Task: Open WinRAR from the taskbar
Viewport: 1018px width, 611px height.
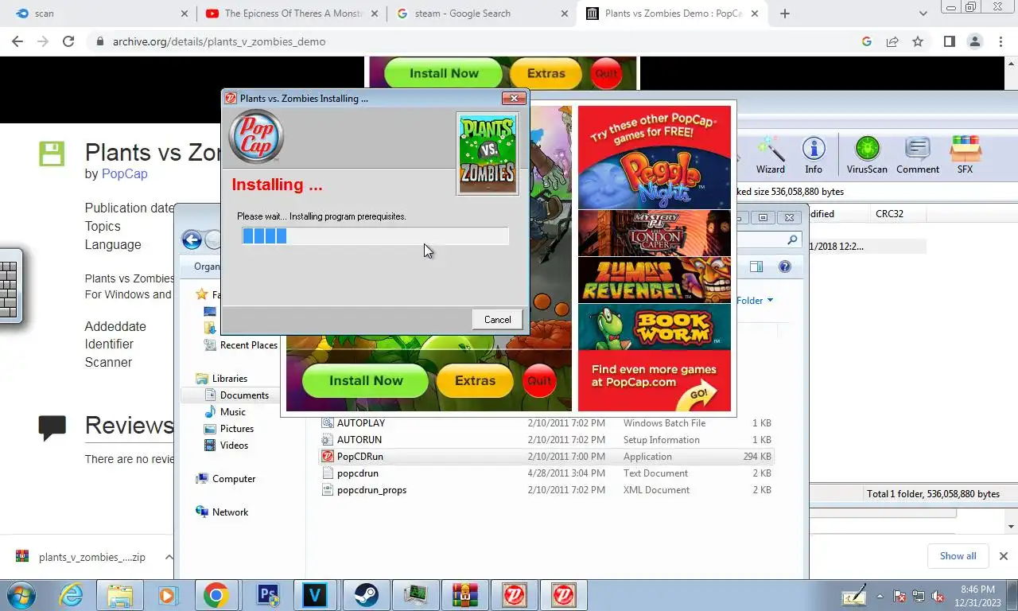Action: [464, 595]
